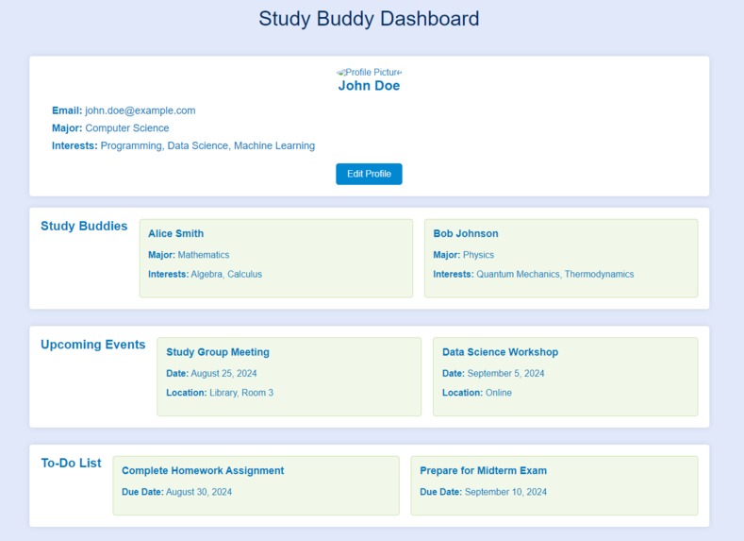
Task: Click the Study Buddy Dashboard title
Action: click(x=369, y=19)
